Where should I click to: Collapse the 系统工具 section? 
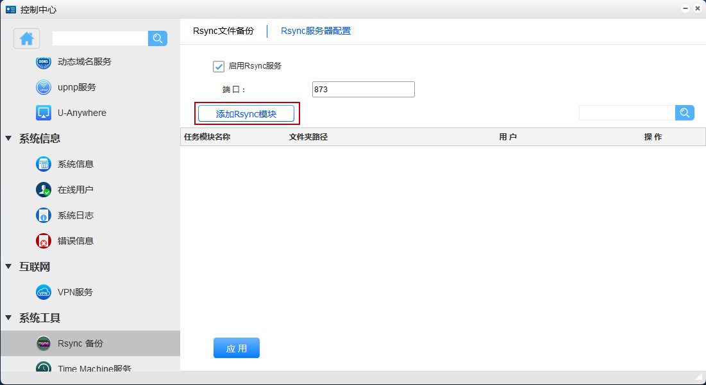(8, 318)
